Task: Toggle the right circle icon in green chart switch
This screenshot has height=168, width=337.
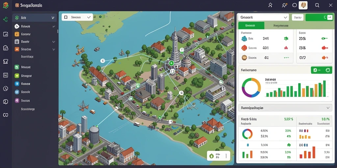Action: (x=328, y=70)
